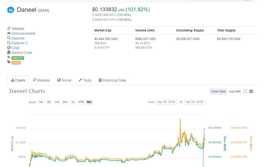Click the Total Supply column header
Screen dimensions: 267x167
(226, 30)
